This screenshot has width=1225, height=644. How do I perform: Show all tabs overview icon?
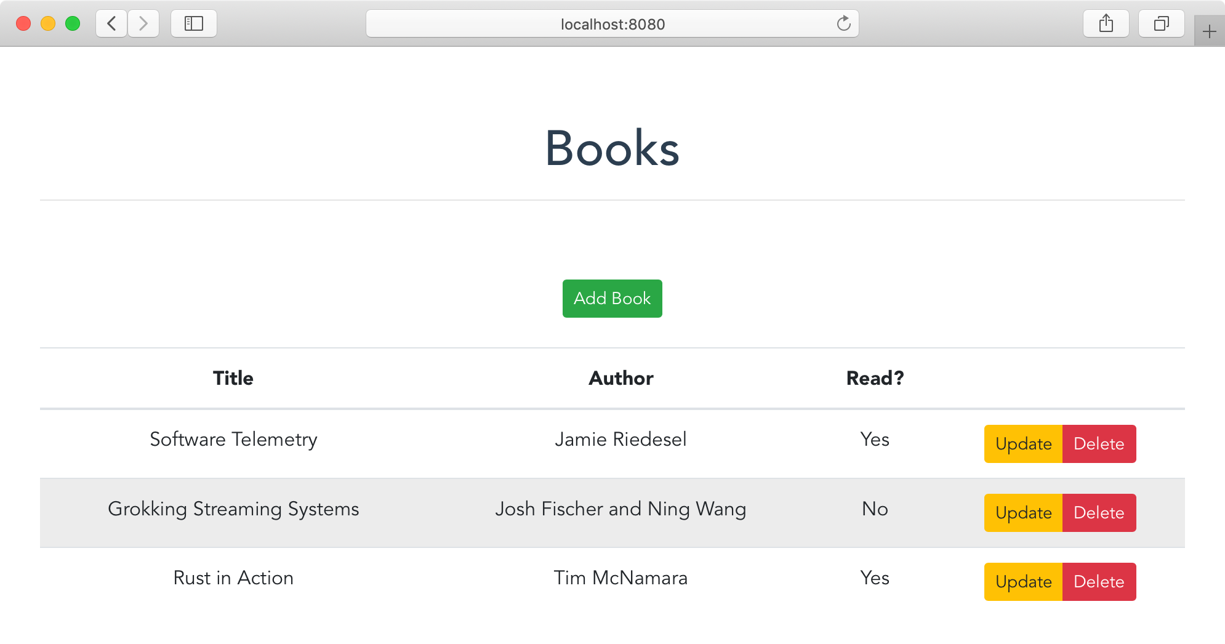(x=1161, y=24)
